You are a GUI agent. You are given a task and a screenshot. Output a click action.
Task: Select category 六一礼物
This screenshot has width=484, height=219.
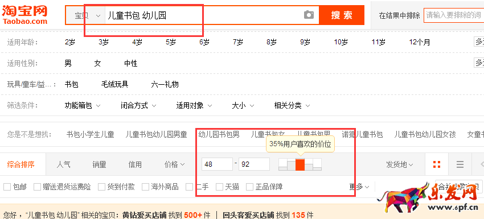[165, 84]
